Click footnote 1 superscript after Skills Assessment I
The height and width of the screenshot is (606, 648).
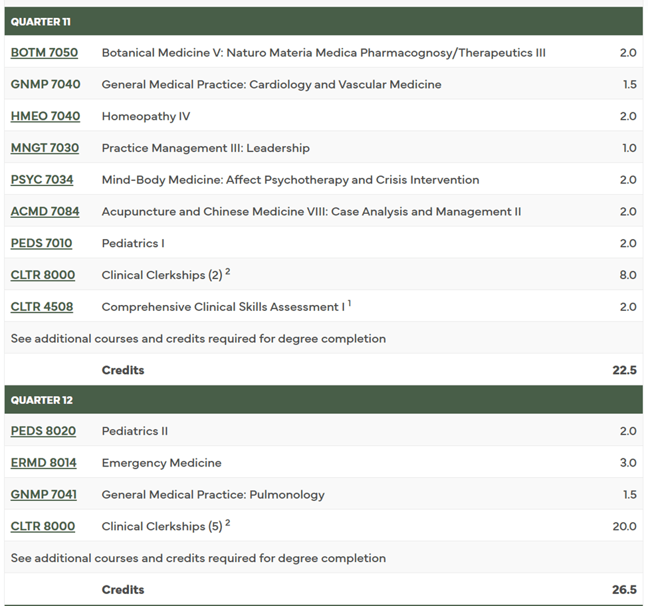(350, 304)
